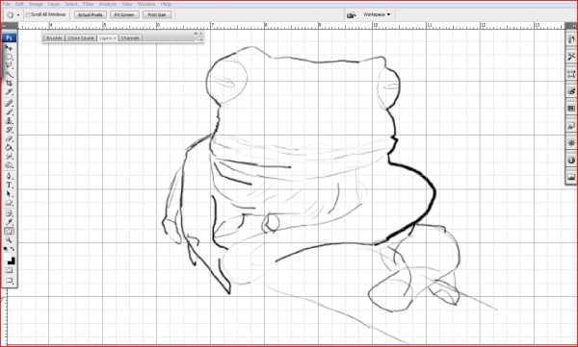Select the Zoom magnifier tool
Screen dimensions: 578x347
[9, 240]
